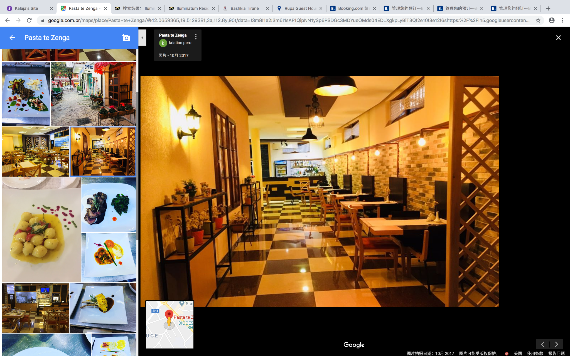Select the lamb chops with sauce thumbnail
This screenshot has width=570, height=356.
[x=103, y=308]
